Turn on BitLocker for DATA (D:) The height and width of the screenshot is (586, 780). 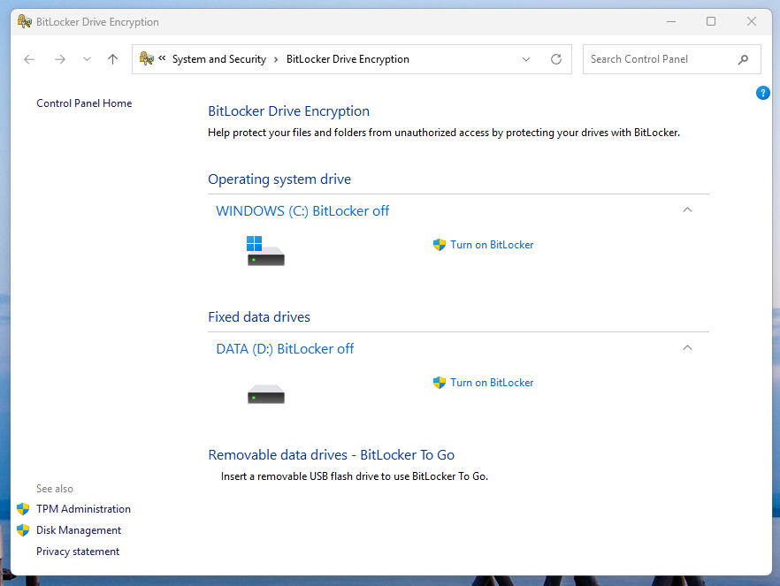[x=492, y=383]
